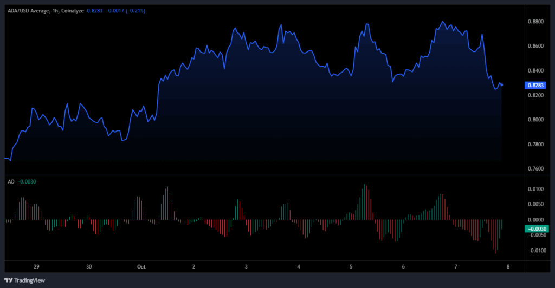
Task: Click the TradingView text link
Action: (x=29, y=280)
